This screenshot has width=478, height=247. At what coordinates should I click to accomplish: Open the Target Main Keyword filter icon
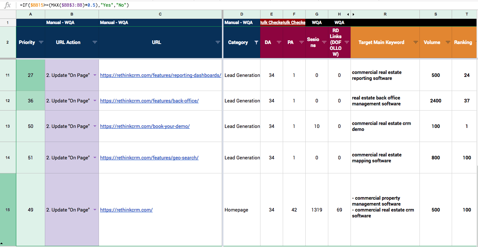click(416, 42)
